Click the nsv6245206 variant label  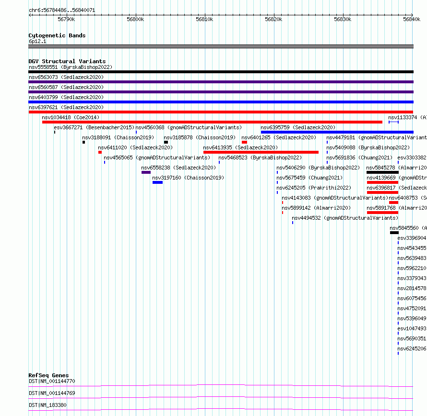coord(412,349)
